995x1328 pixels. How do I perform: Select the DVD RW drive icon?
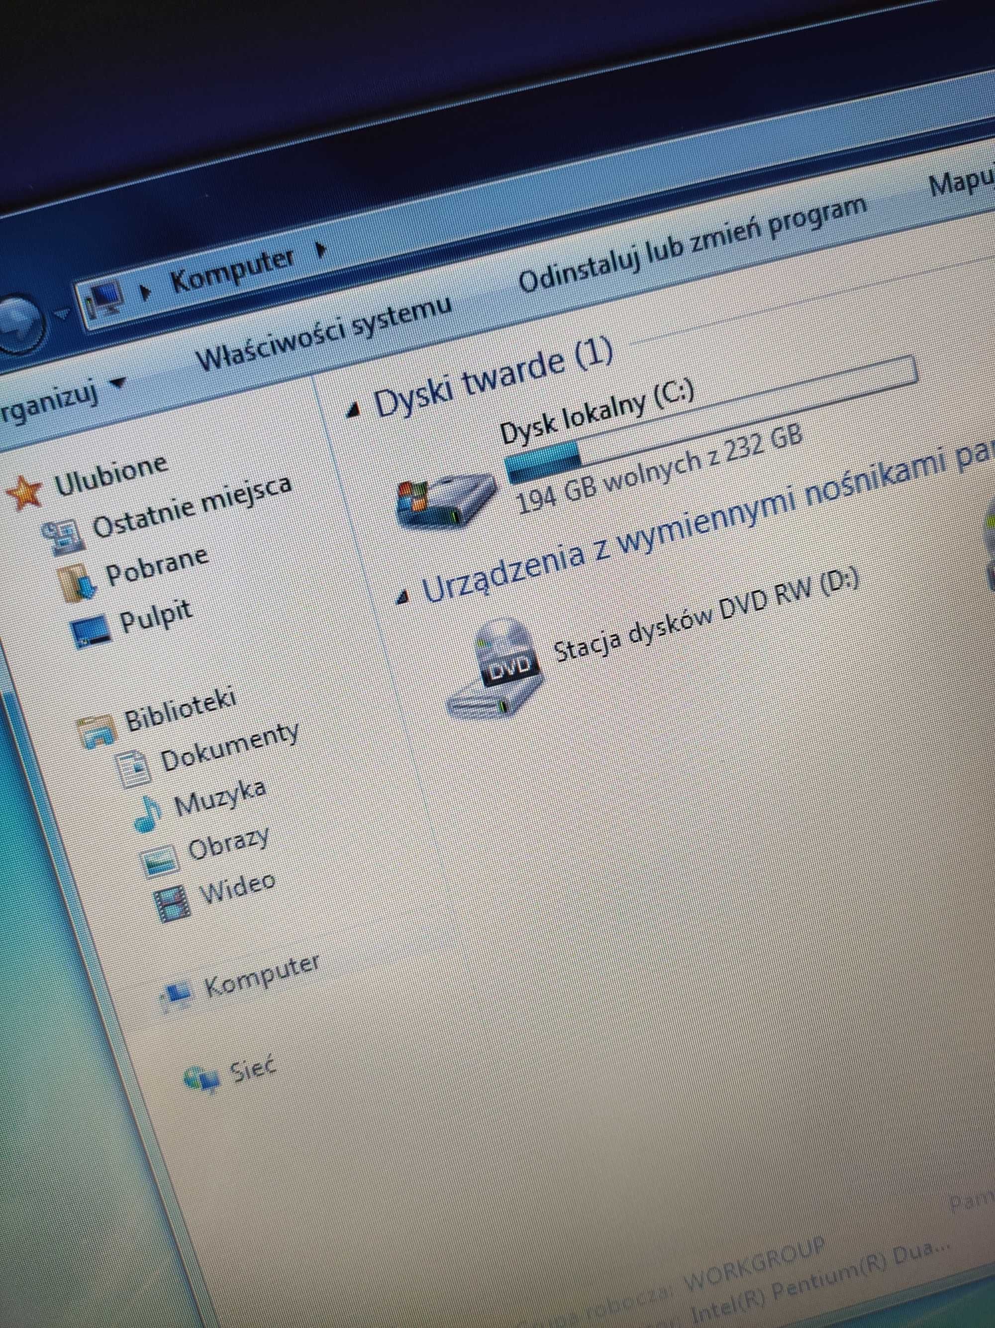tap(497, 669)
